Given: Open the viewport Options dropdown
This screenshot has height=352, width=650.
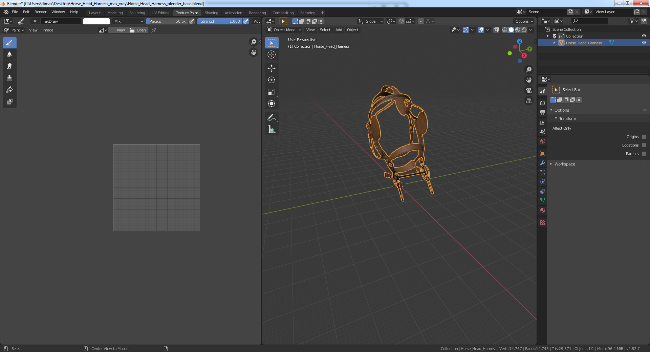Looking at the screenshot, I should 524,21.
